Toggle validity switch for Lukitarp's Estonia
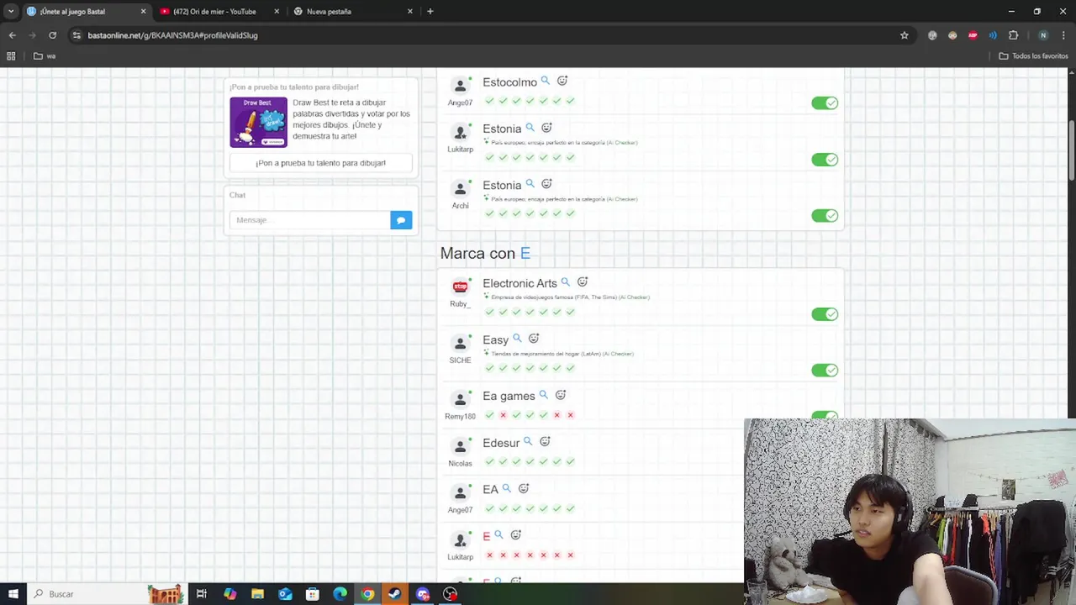This screenshot has height=605, width=1076. pyautogui.click(x=825, y=160)
